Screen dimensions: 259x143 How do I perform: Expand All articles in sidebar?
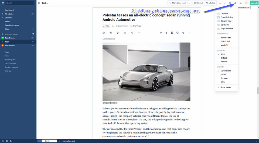click(x=2, y=14)
